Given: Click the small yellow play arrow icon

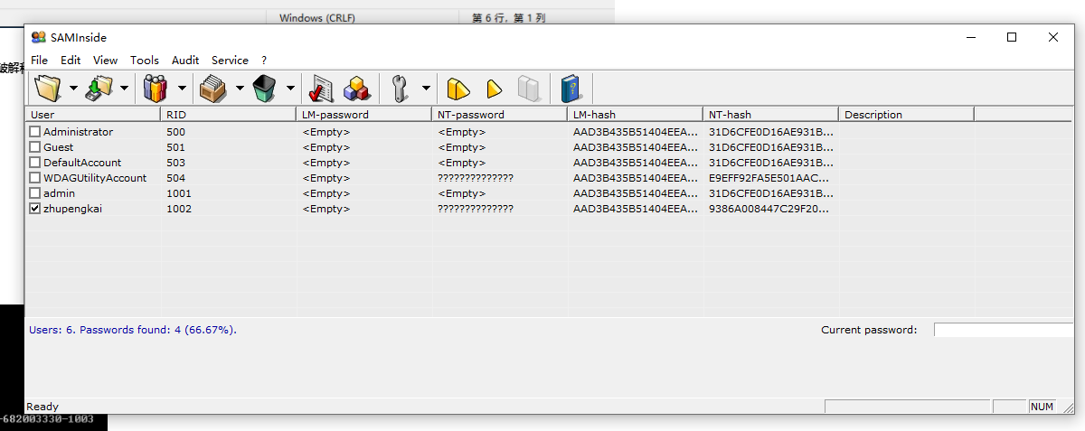Looking at the screenshot, I should (x=494, y=89).
